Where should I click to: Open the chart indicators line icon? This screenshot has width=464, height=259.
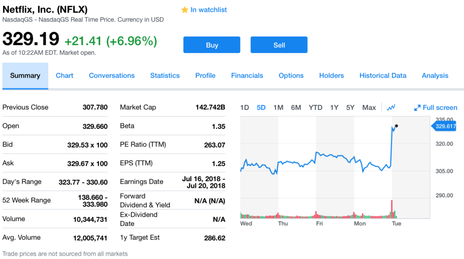coord(391,107)
